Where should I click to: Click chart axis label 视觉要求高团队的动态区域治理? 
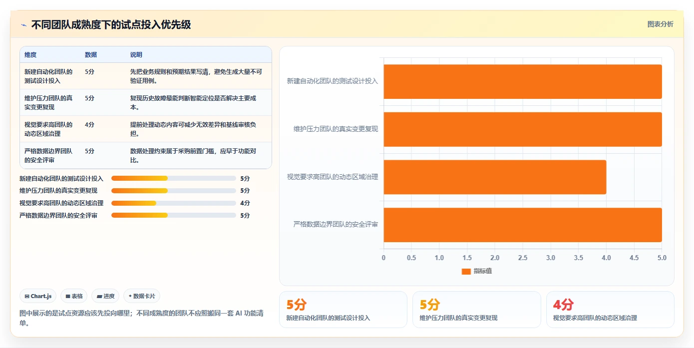point(333,177)
